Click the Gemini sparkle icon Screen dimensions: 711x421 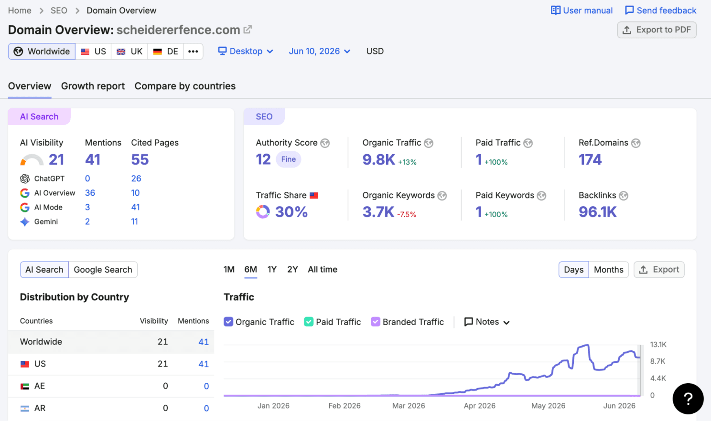click(25, 221)
